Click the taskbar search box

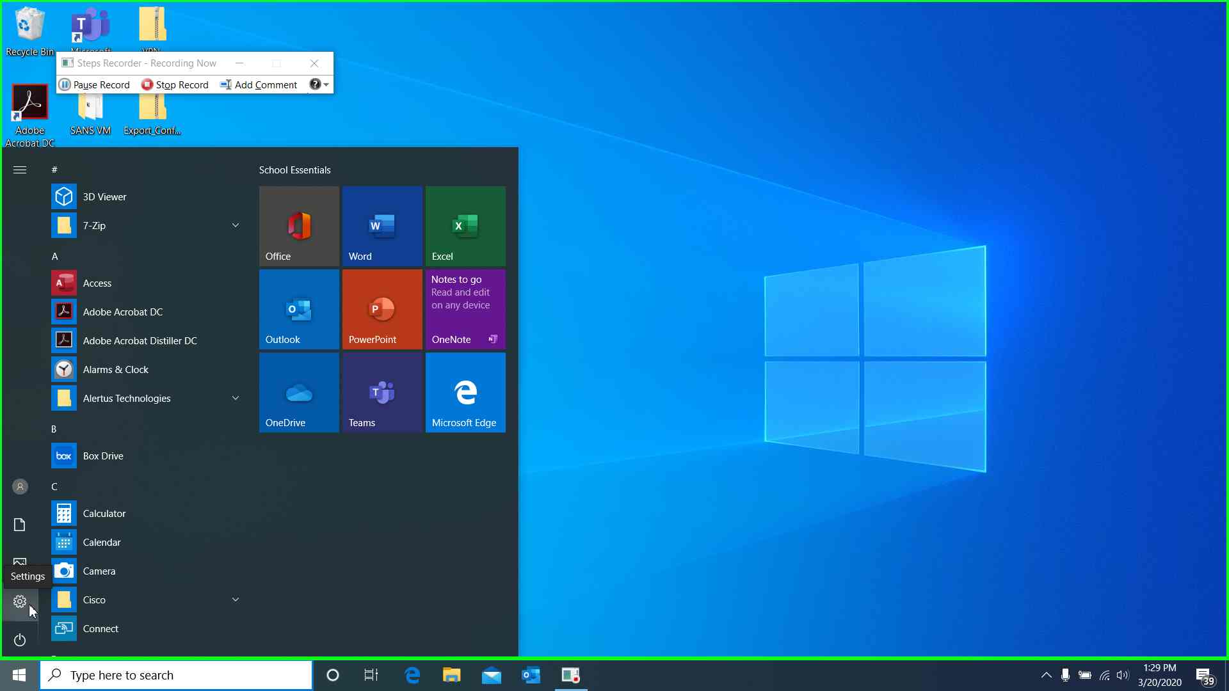click(x=176, y=675)
